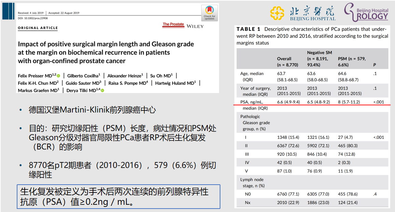Click the Martini-Klinik bullet point text
395x212 pixels.
tap(92, 110)
